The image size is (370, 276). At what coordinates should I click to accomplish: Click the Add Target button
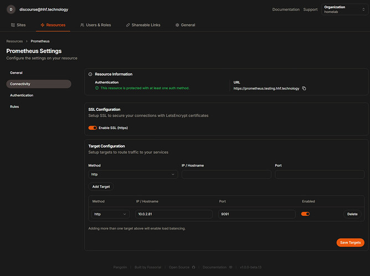pyautogui.click(x=101, y=186)
